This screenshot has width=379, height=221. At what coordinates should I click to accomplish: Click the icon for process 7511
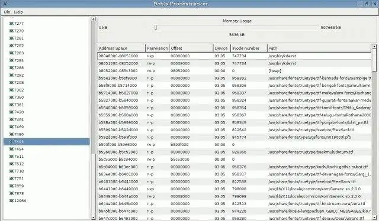tap(11, 157)
